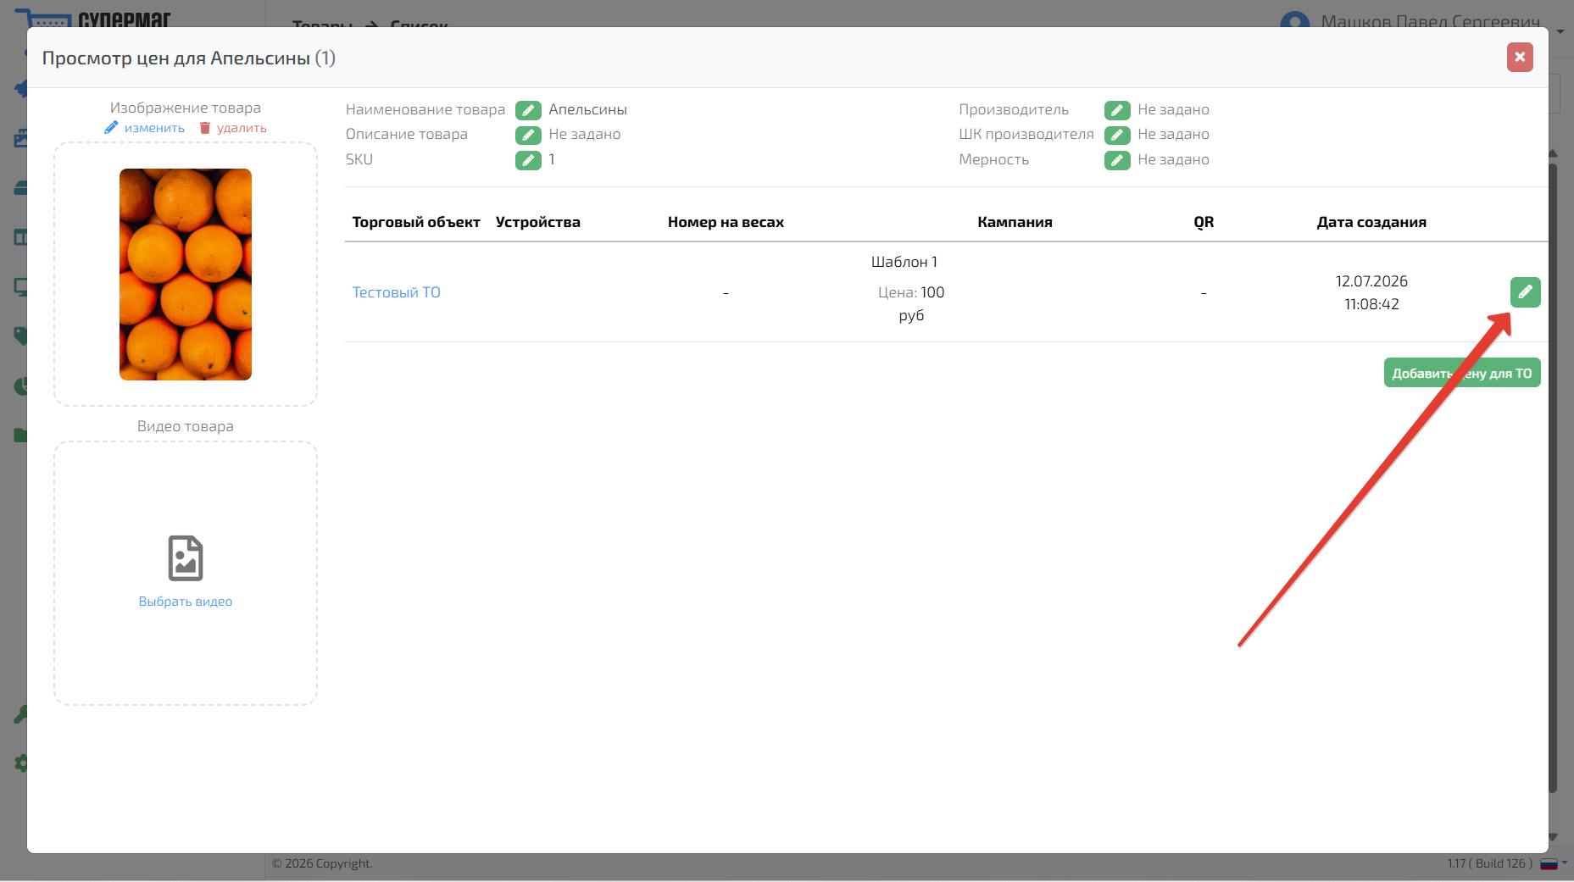Edit the Описание товара pencil icon

pos(528,135)
